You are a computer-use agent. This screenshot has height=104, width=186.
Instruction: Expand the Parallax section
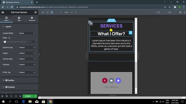pyautogui.click(x=19, y=80)
